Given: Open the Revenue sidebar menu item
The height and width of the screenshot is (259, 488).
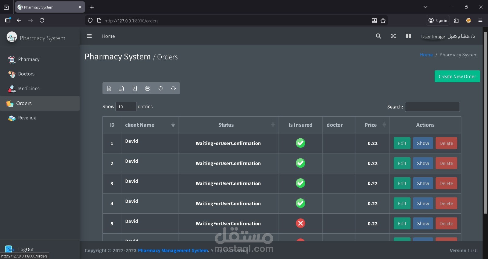Looking at the screenshot, I should (40, 118).
